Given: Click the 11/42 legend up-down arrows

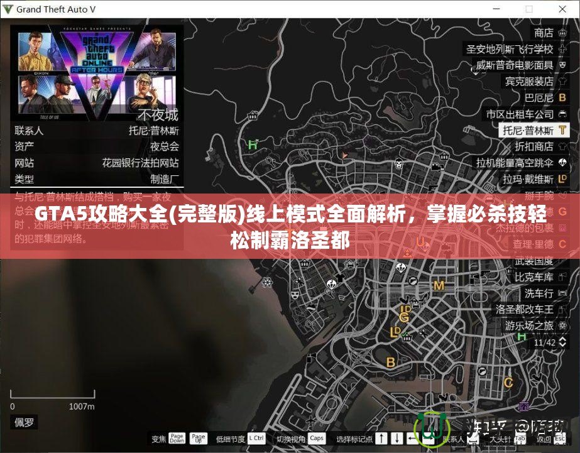Looking at the screenshot, I should (562, 342).
